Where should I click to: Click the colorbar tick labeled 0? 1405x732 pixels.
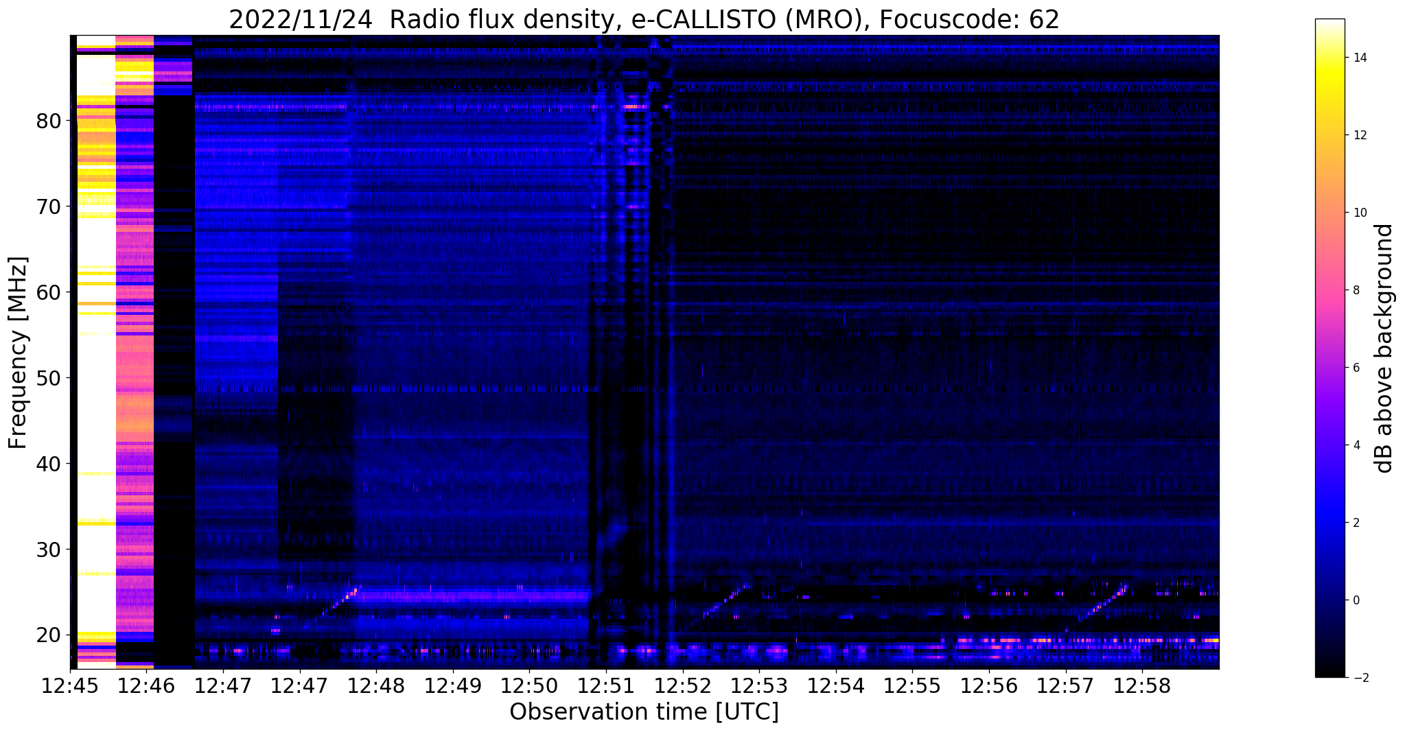point(1356,600)
